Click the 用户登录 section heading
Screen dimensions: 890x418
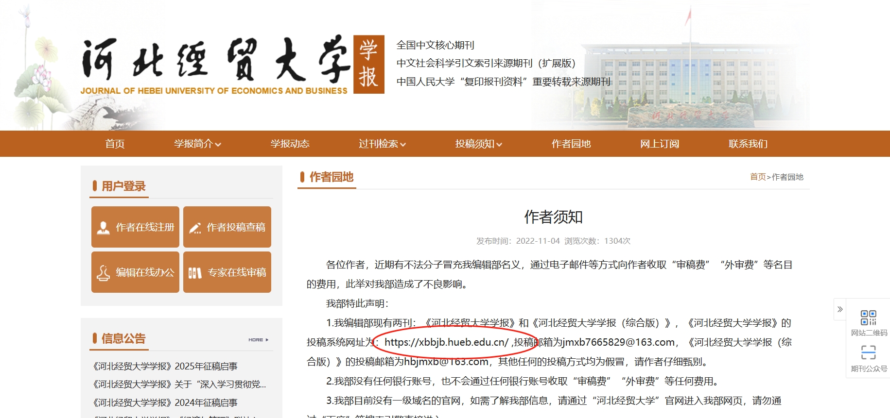(123, 186)
